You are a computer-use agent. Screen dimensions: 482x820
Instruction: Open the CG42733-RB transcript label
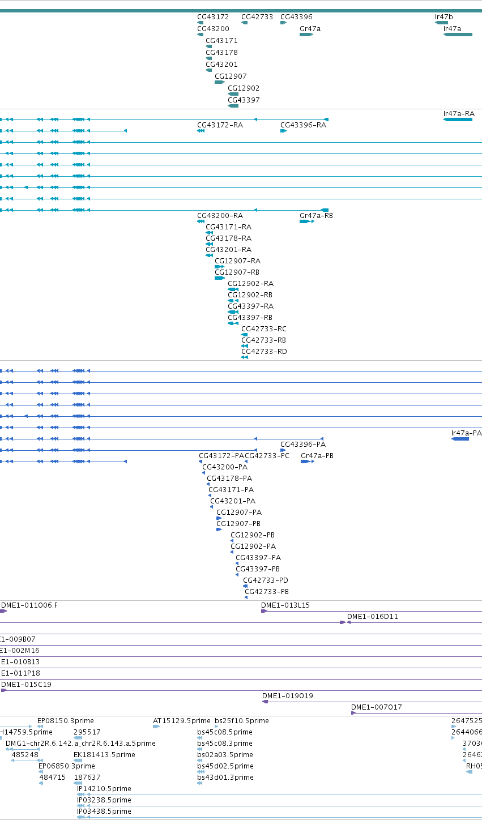(x=263, y=340)
